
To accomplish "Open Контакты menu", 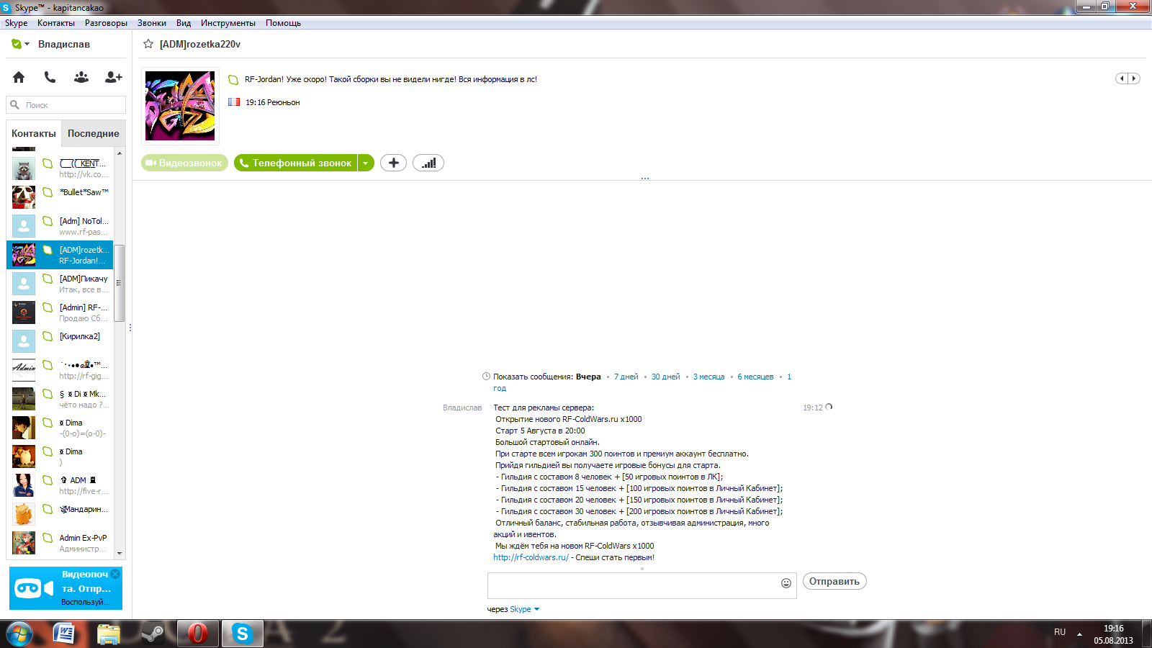I will pos(56,23).
